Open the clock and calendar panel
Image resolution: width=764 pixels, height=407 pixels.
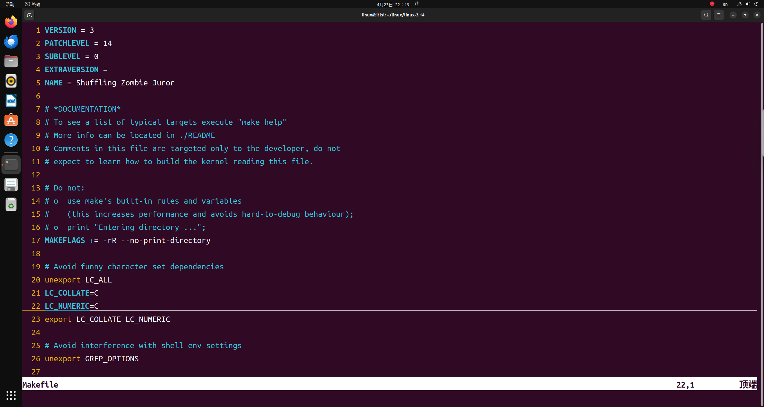tap(393, 4)
